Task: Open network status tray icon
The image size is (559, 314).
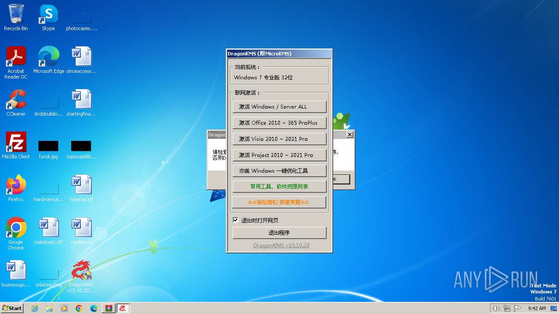Action: pyautogui.click(x=507, y=308)
